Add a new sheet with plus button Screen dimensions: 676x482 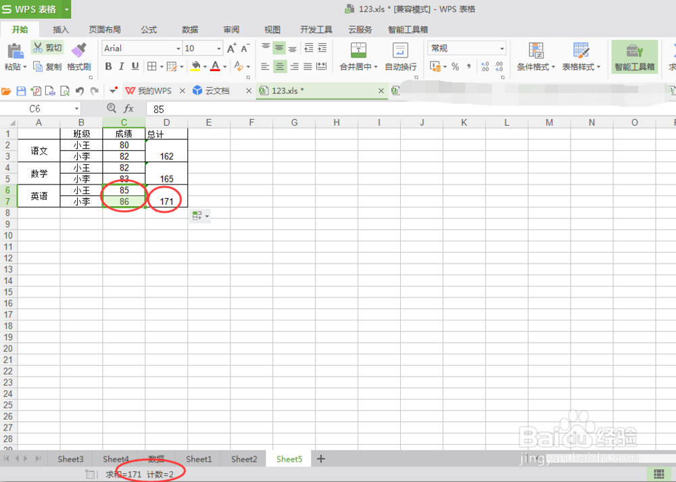tap(320, 459)
